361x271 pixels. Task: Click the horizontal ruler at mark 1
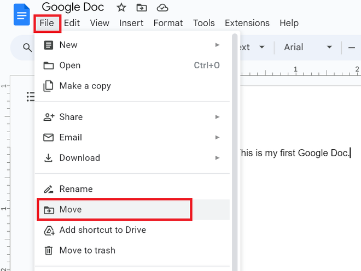coord(295,69)
